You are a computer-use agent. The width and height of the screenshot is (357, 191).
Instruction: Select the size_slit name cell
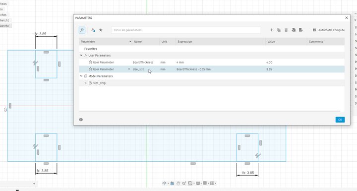tap(138, 69)
